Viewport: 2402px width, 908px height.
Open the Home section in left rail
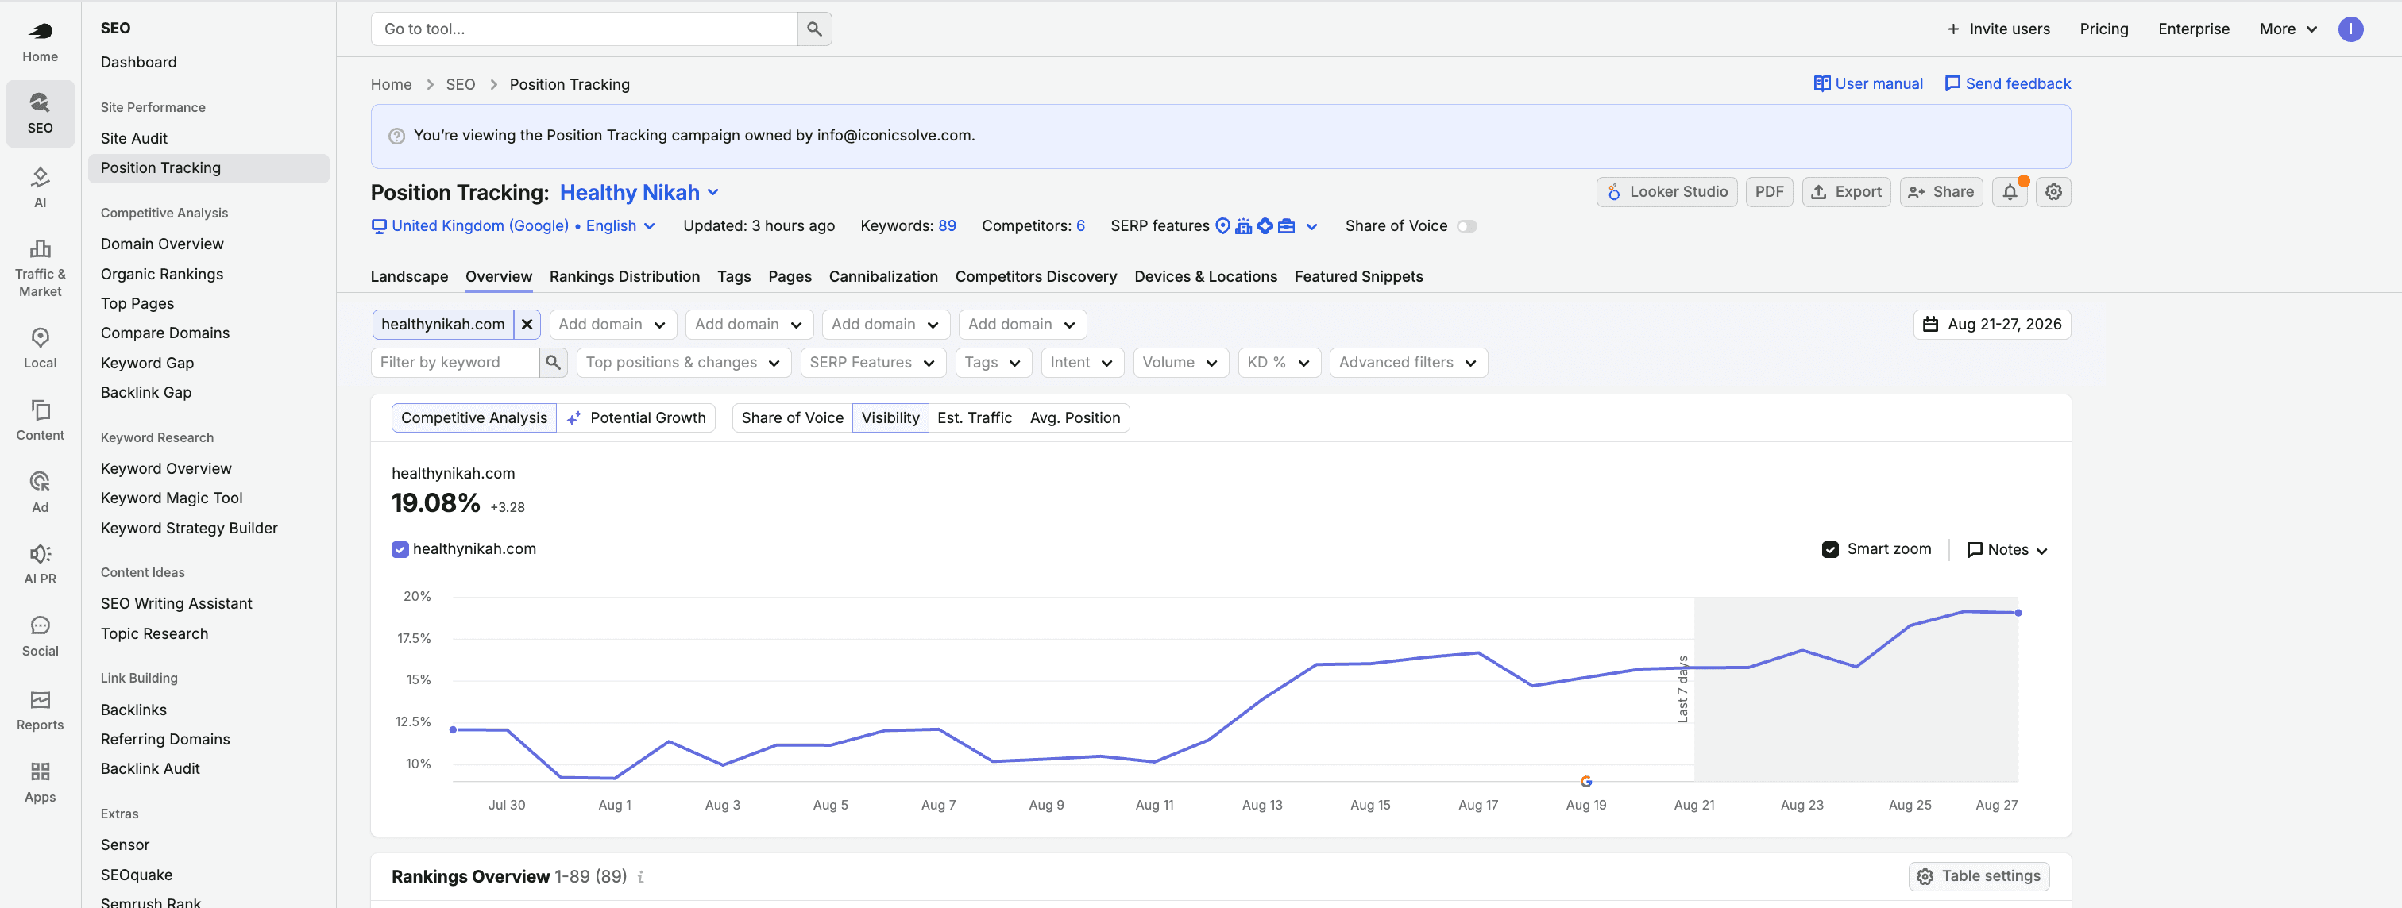[40, 42]
